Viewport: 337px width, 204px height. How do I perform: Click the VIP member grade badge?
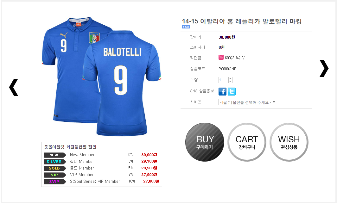(x=54, y=175)
